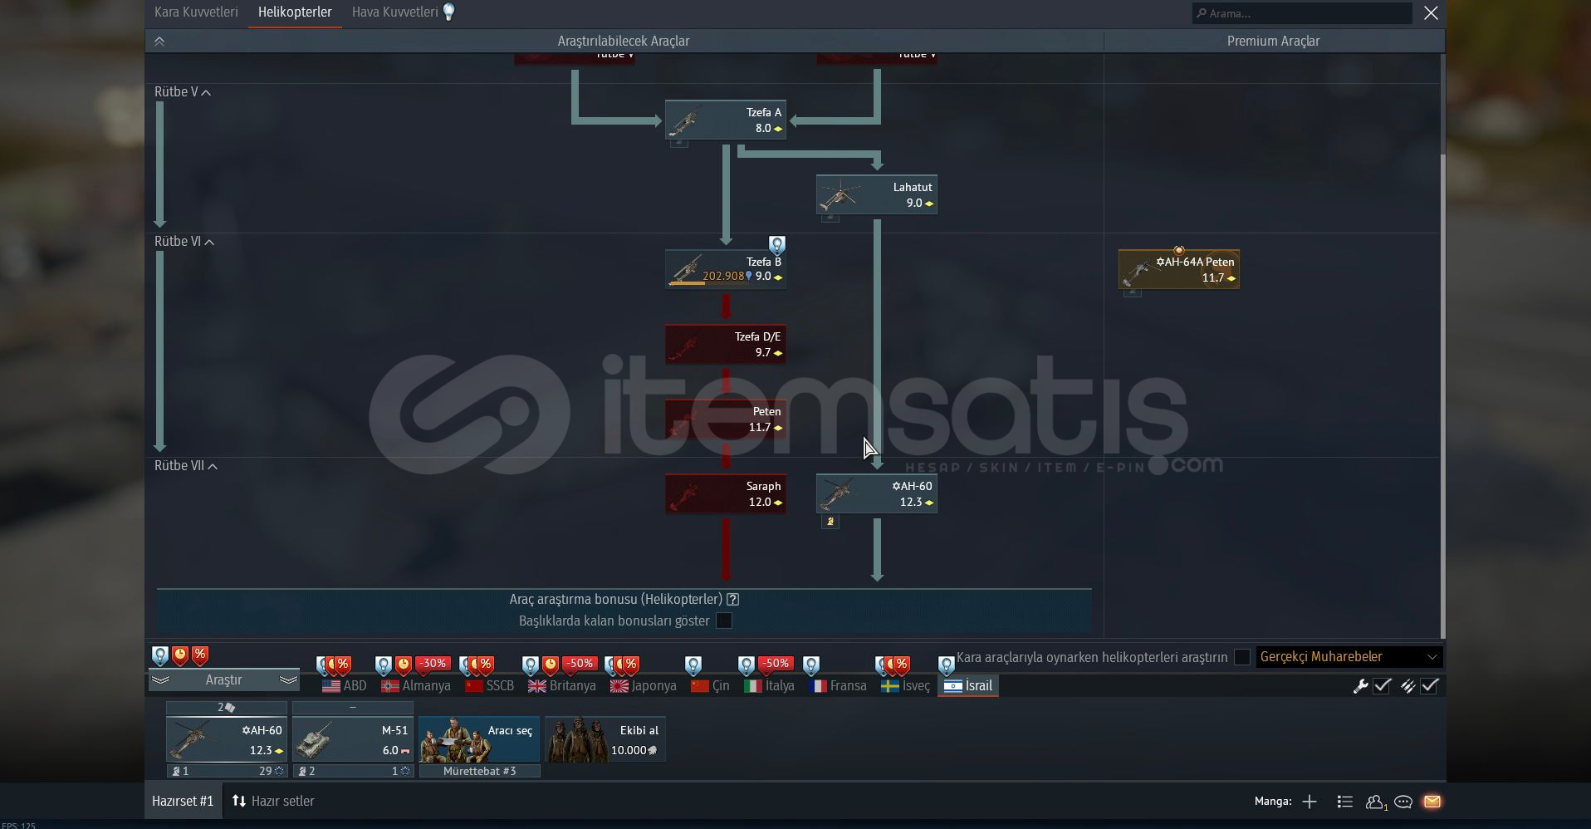Select the premium AH-64A Peten card
Screen dimensions: 1591x829
tap(1179, 270)
